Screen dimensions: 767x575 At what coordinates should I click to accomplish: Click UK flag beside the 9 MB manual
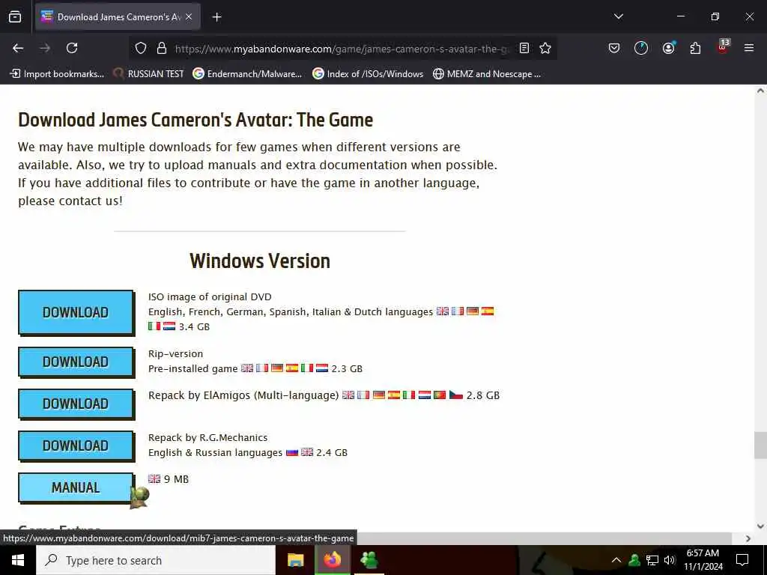(154, 478)
